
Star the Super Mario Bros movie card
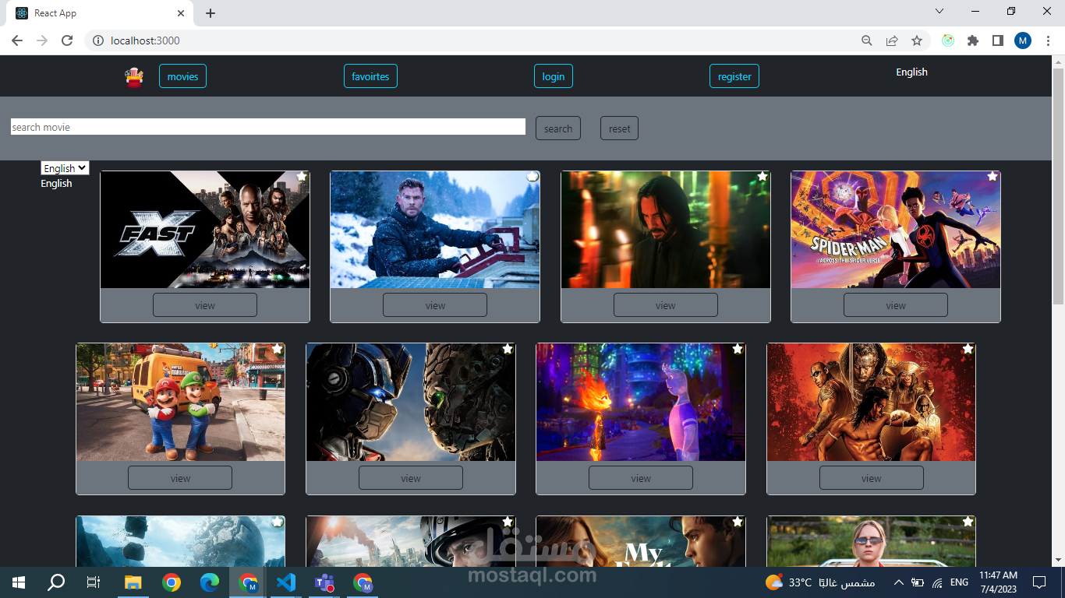pos(277,349)
